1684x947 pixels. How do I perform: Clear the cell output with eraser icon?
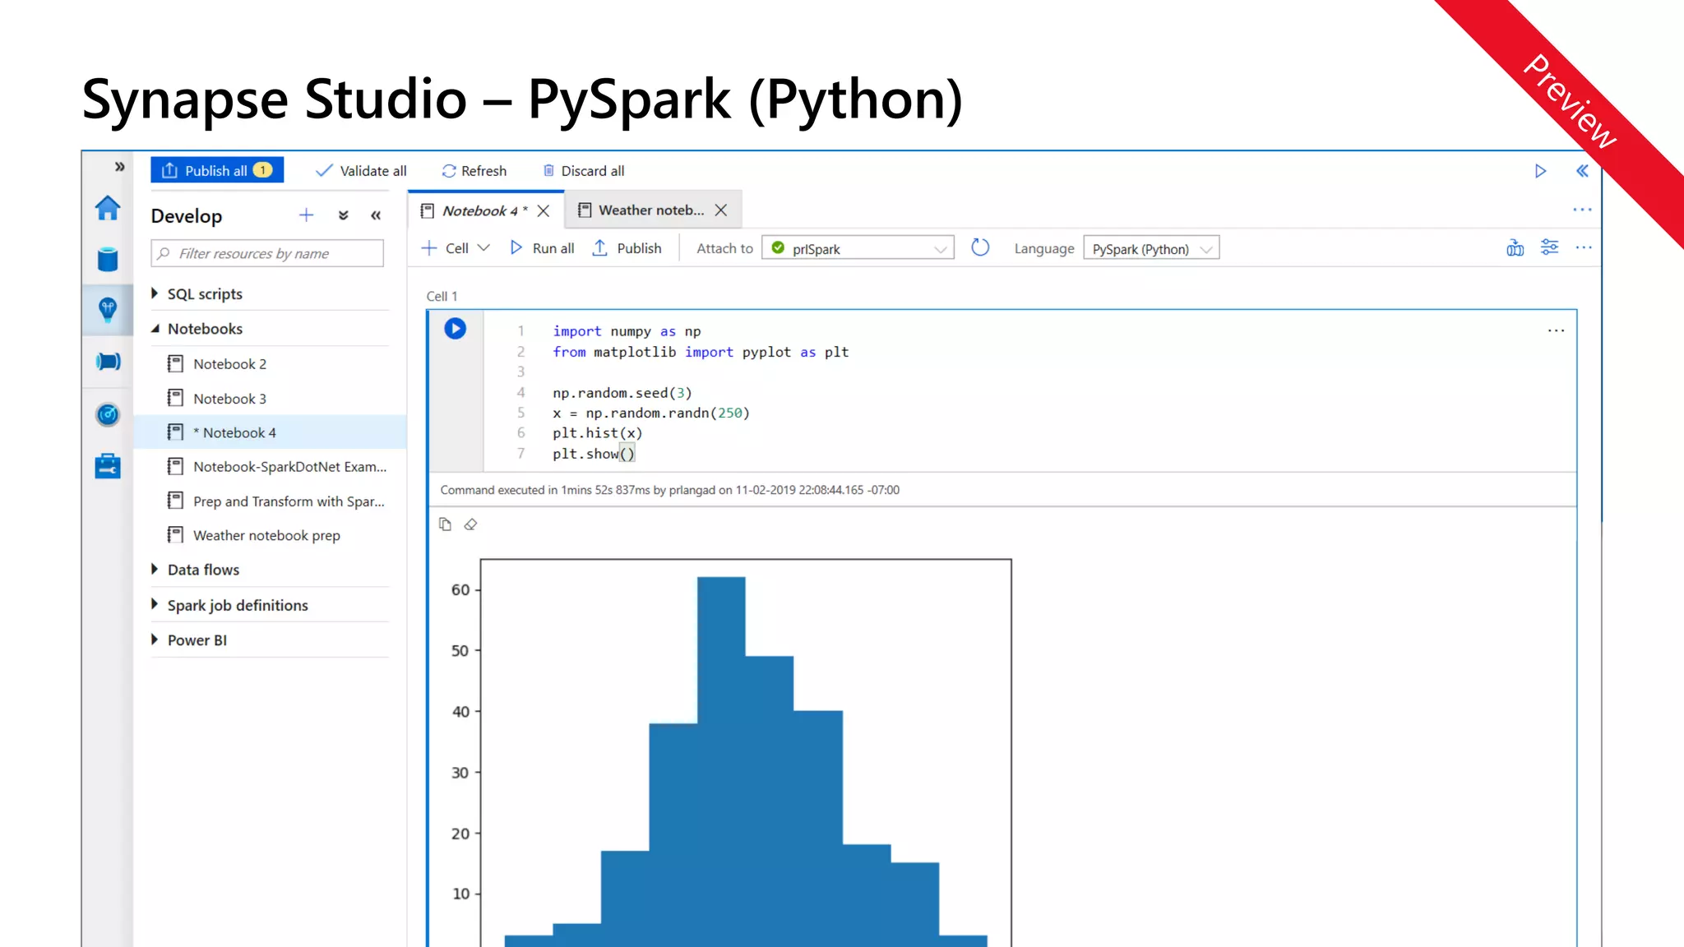coord(470,524)
